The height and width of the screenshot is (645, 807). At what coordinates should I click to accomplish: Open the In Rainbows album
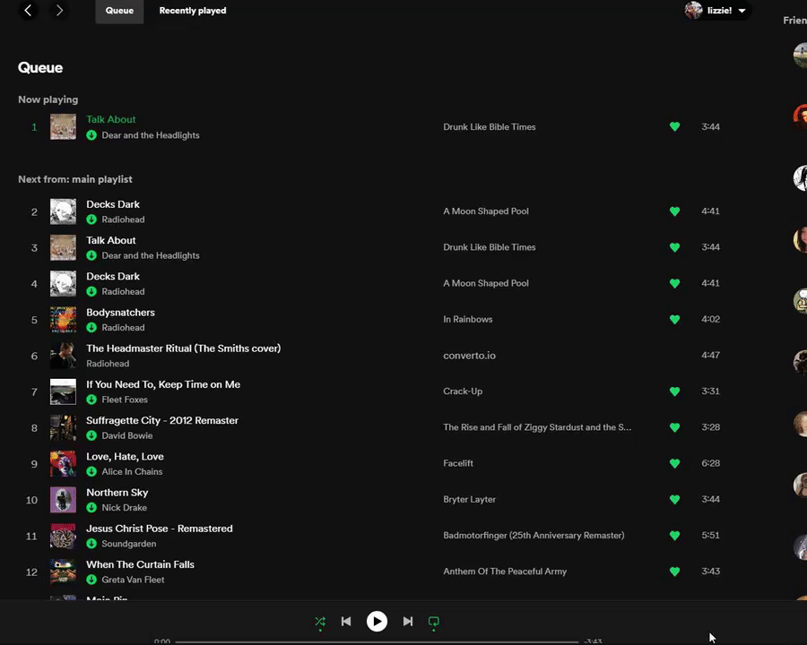point(468,320)
